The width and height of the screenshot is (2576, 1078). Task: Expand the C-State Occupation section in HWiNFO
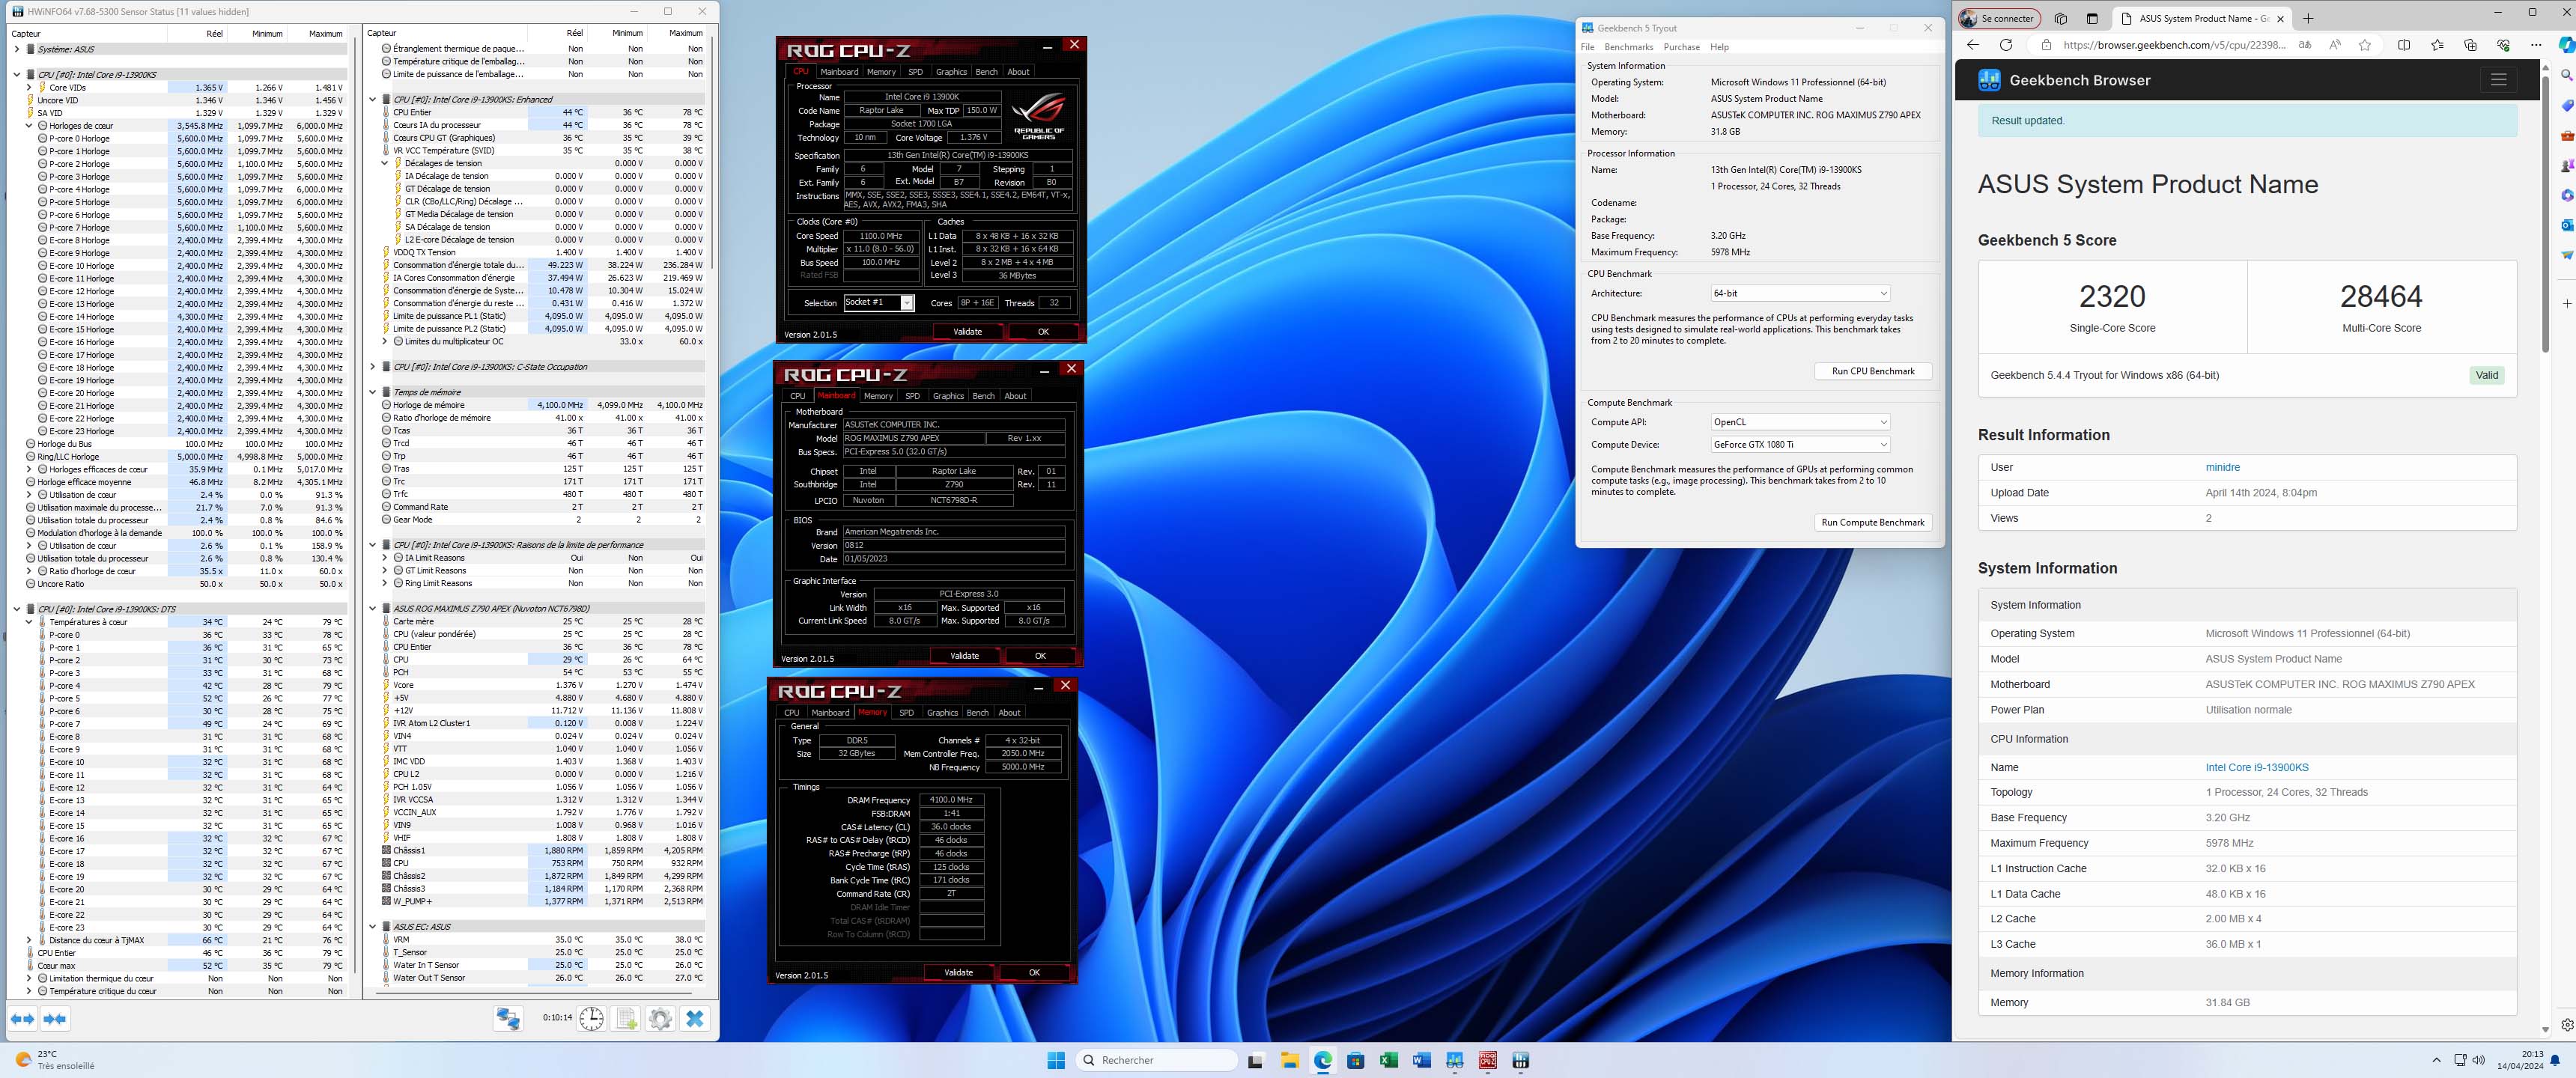373,367
